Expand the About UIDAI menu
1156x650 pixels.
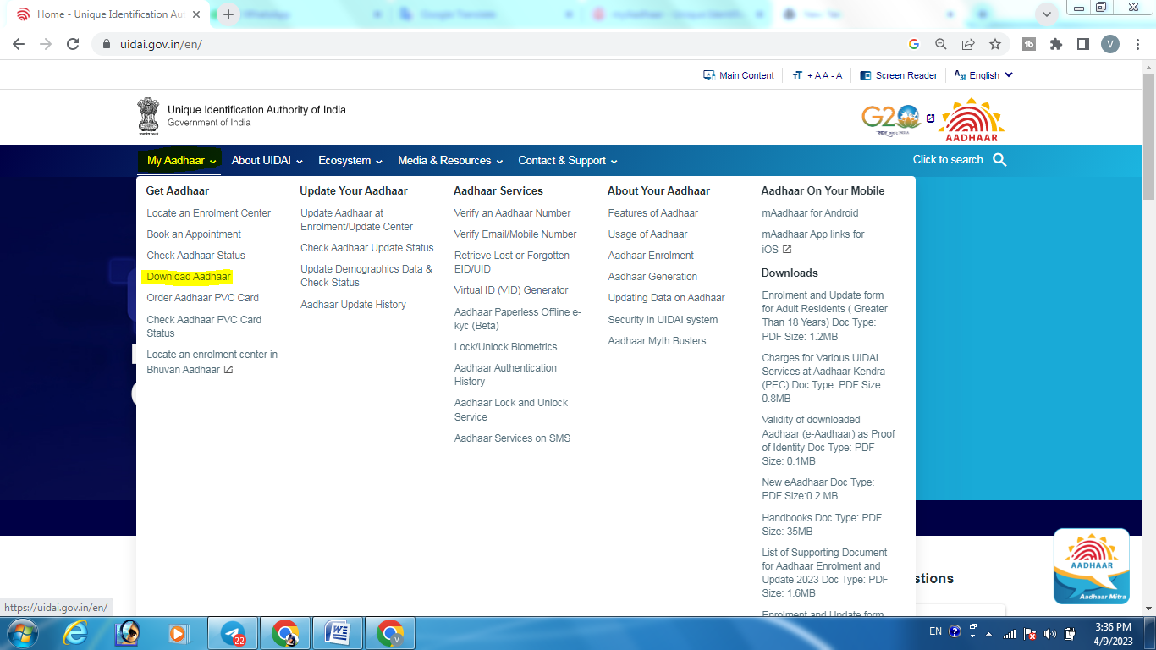267,160
